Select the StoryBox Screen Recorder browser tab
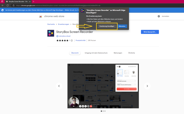The image size is (184, 114). [18, 2]
